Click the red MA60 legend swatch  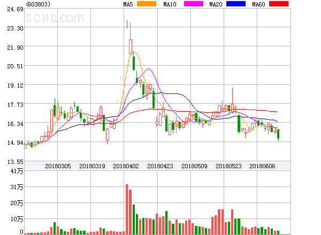[279, 4]
